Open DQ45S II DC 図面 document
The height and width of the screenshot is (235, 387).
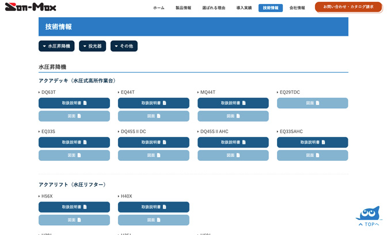pos(154,156)
